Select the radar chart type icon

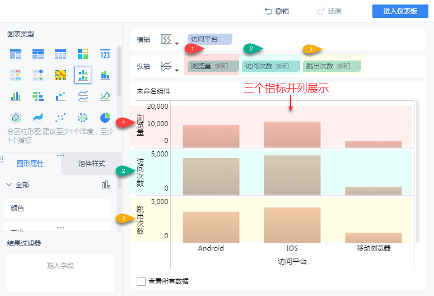coord(16,118)
